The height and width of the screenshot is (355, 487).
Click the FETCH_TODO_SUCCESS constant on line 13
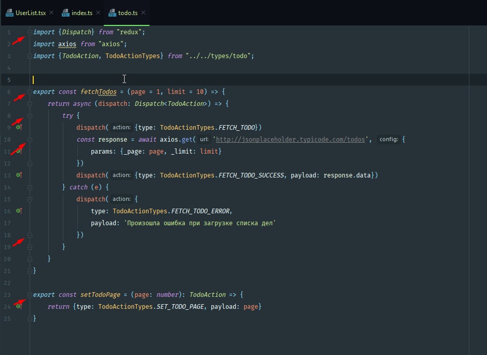coord(251,175)
